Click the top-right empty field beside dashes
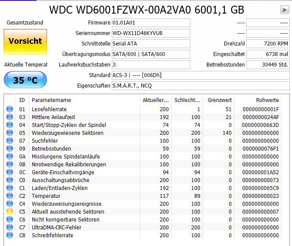Image resolution: width=292 pixels, height=246 pixels. point(268,23)
